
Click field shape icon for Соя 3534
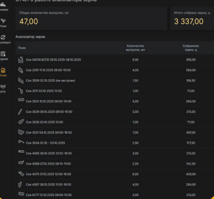21,142
